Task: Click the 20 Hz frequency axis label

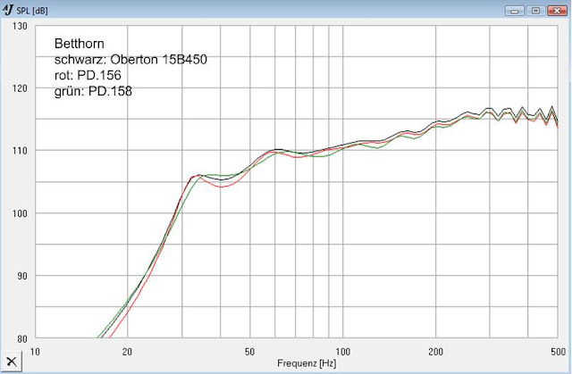Action: pos(127,352)
